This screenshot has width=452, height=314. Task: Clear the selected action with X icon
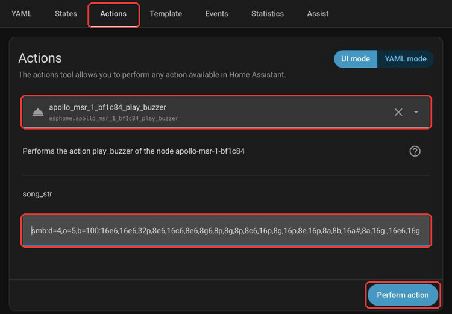tap(398, 112)
